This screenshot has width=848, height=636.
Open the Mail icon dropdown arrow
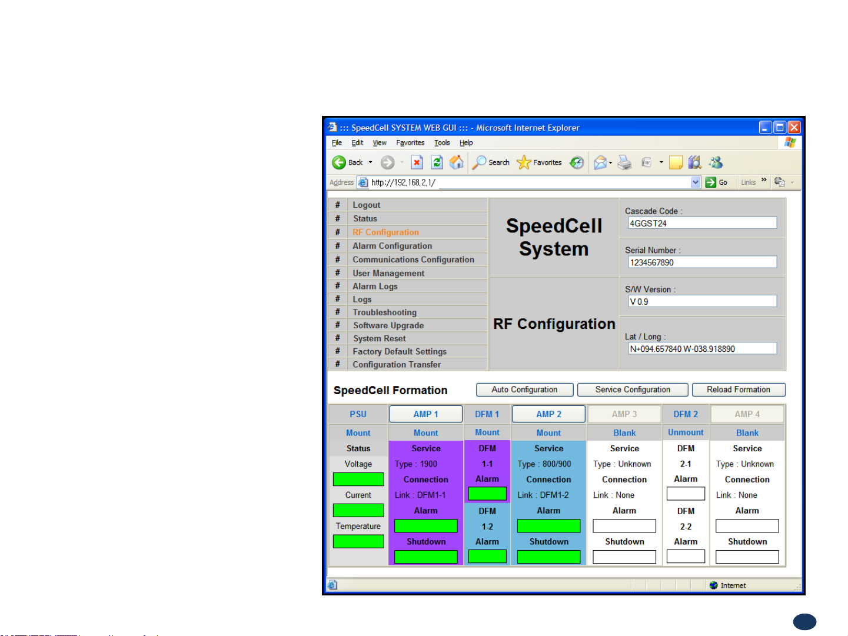click(x=610, y=162)
